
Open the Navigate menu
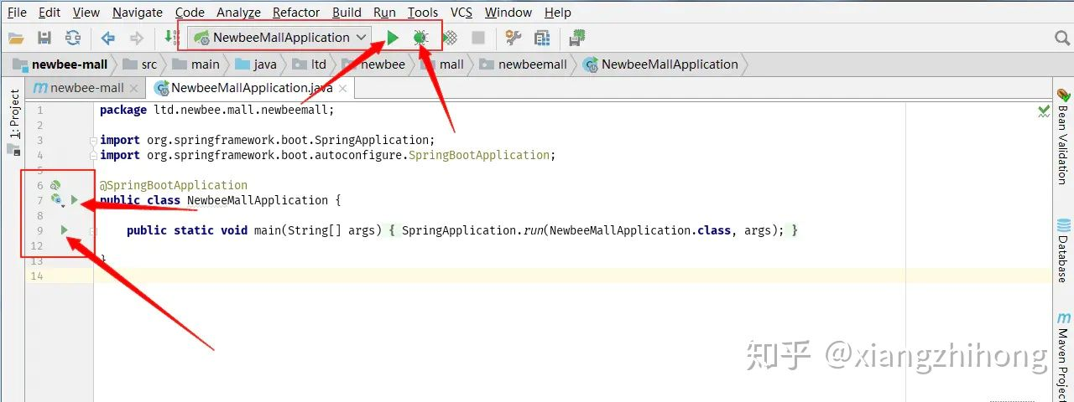point(138,13)
